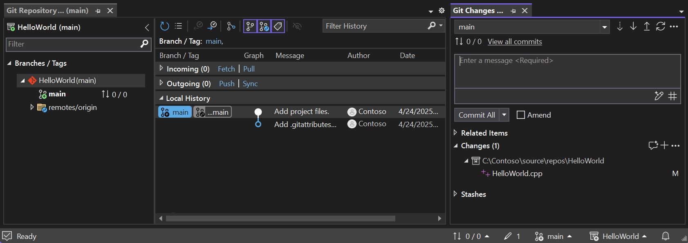688x243 pixels.
Task: Click the Sync icon beside the branch selector
Action: [661, 27]
